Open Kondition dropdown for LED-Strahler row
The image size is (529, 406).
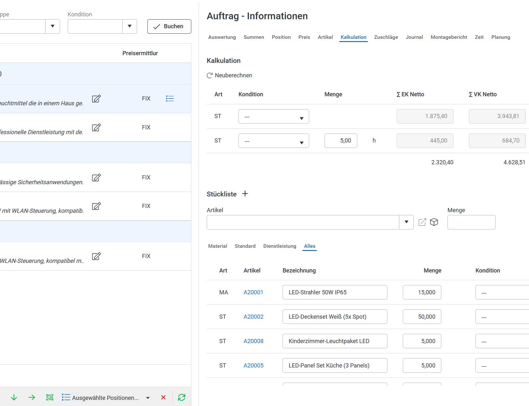[502, 292]
